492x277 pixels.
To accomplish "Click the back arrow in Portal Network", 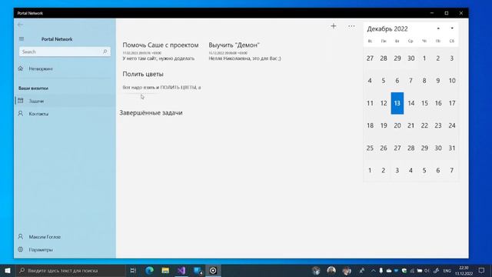I will tap(21, 25).
